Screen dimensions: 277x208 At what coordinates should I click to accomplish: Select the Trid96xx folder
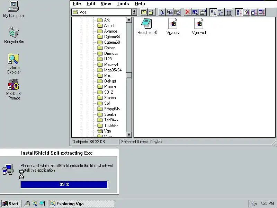[x=108, y=125]
